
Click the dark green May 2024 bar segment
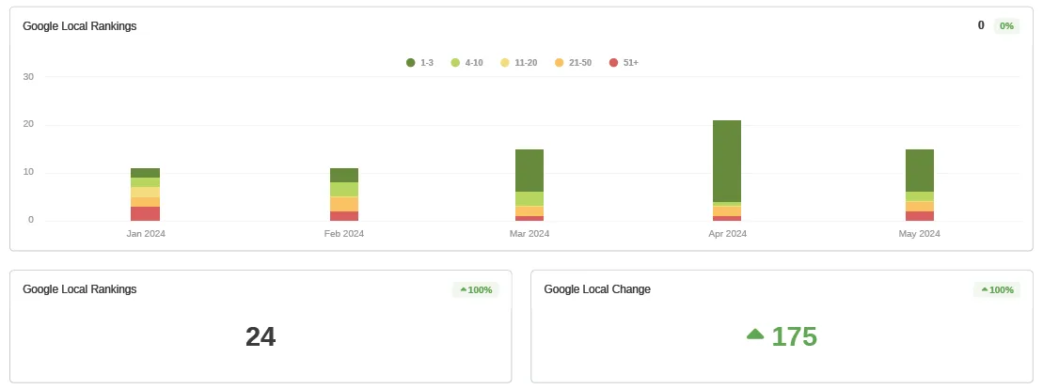(x=919, y=170)
